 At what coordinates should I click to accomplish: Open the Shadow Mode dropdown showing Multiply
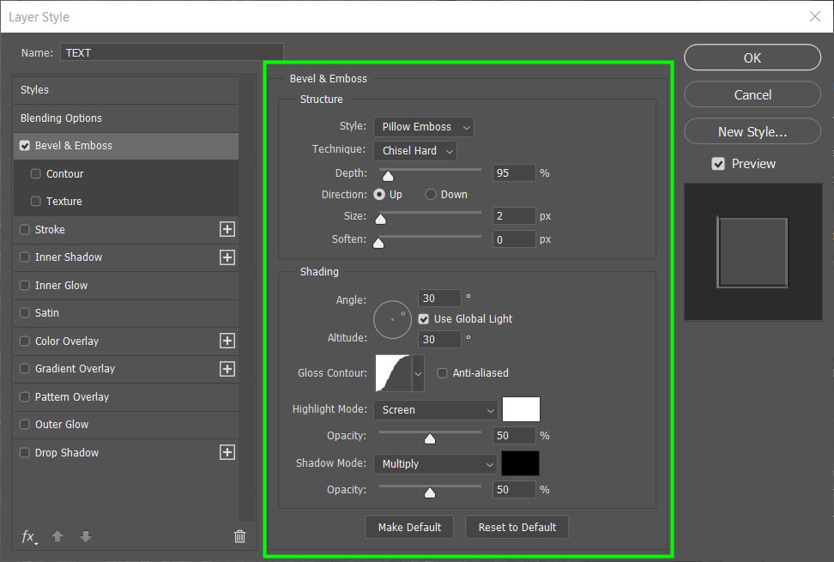click(435, 464)
